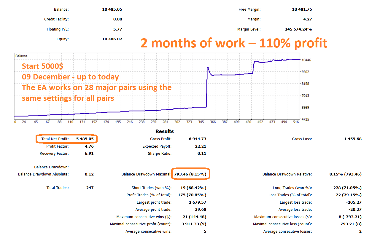The width and height of the screenshot is (372, 249).
Task: Select Loss Trades value 72 (29.15%)
Action: (x=349, y=195)
